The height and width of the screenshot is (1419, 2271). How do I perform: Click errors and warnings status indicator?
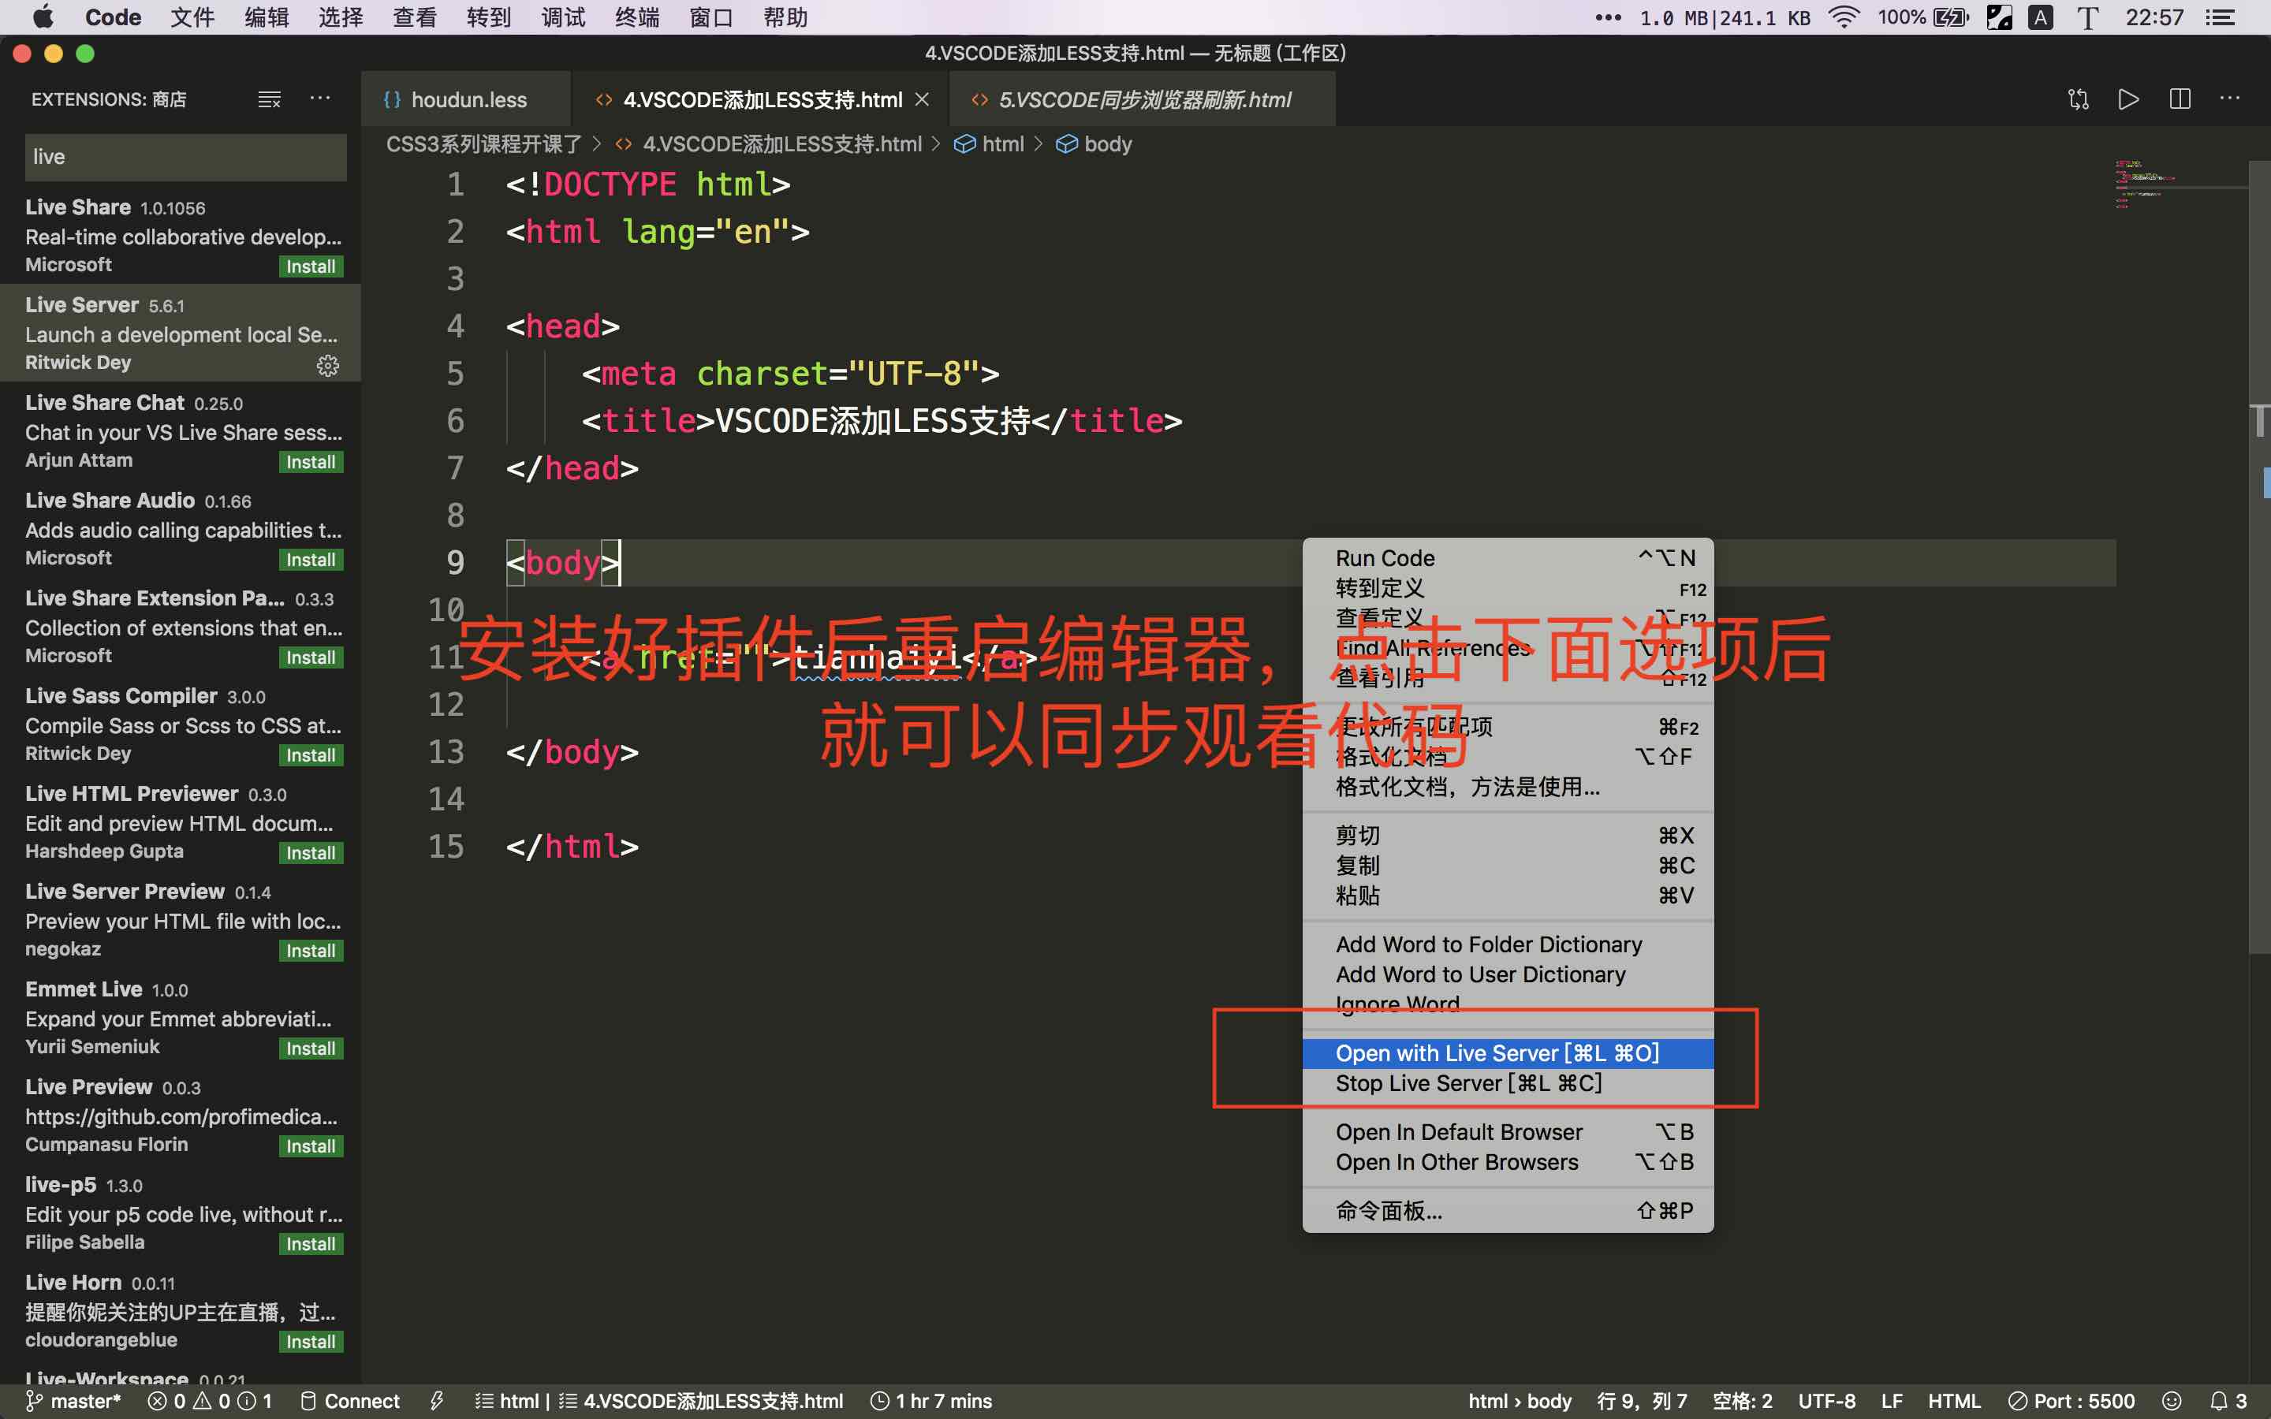pos(211,1401)
